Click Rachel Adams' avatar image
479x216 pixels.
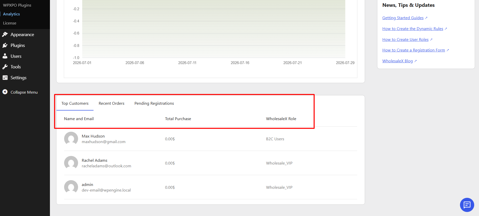tap(71, 163)
